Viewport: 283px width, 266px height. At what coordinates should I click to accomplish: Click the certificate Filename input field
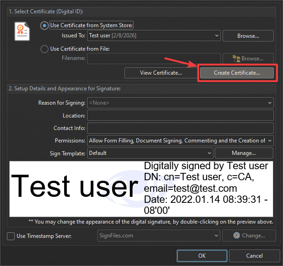(x=153, y=59)
